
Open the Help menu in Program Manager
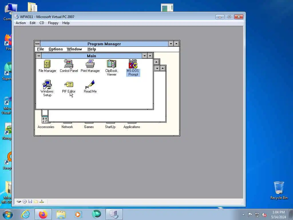(x=92, y=49)
